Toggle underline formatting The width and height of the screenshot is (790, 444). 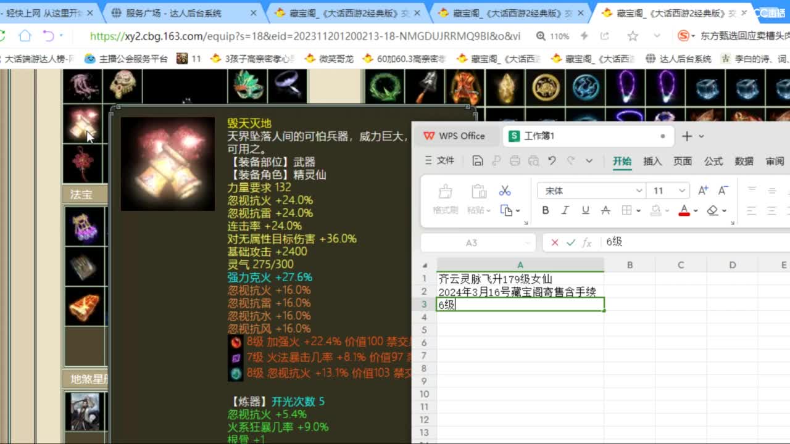(585, 211)
